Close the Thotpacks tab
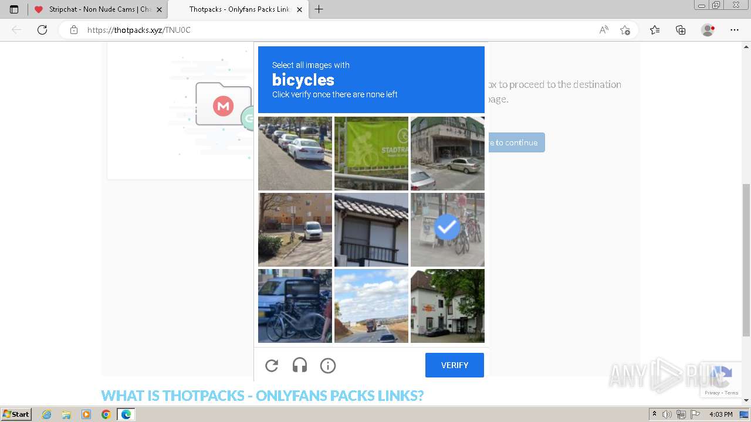The image size is (751, 422). 300,9
